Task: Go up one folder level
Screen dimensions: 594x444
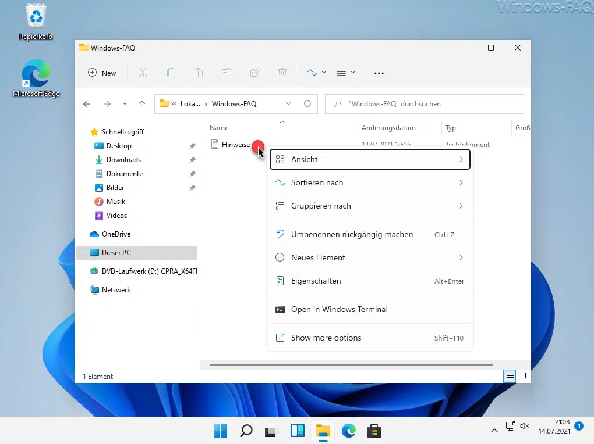Action: click(142, 104)
